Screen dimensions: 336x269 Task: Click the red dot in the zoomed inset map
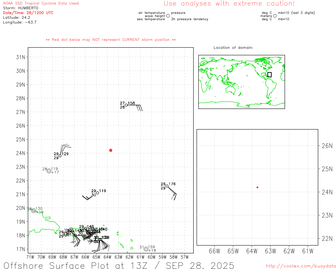coord(257,187)
